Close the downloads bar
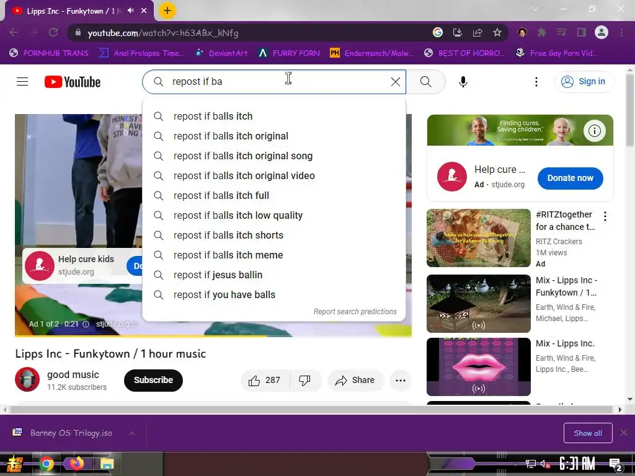 click(x=624, y=433)
